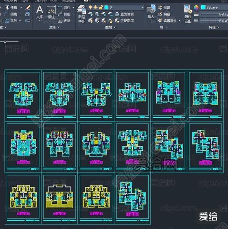
Task: Click the Layer Unisolate icon
Action: (97, 21)
